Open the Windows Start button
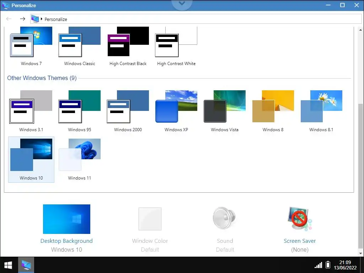Viewport: 364px width, 273px height. pos(8,265)
